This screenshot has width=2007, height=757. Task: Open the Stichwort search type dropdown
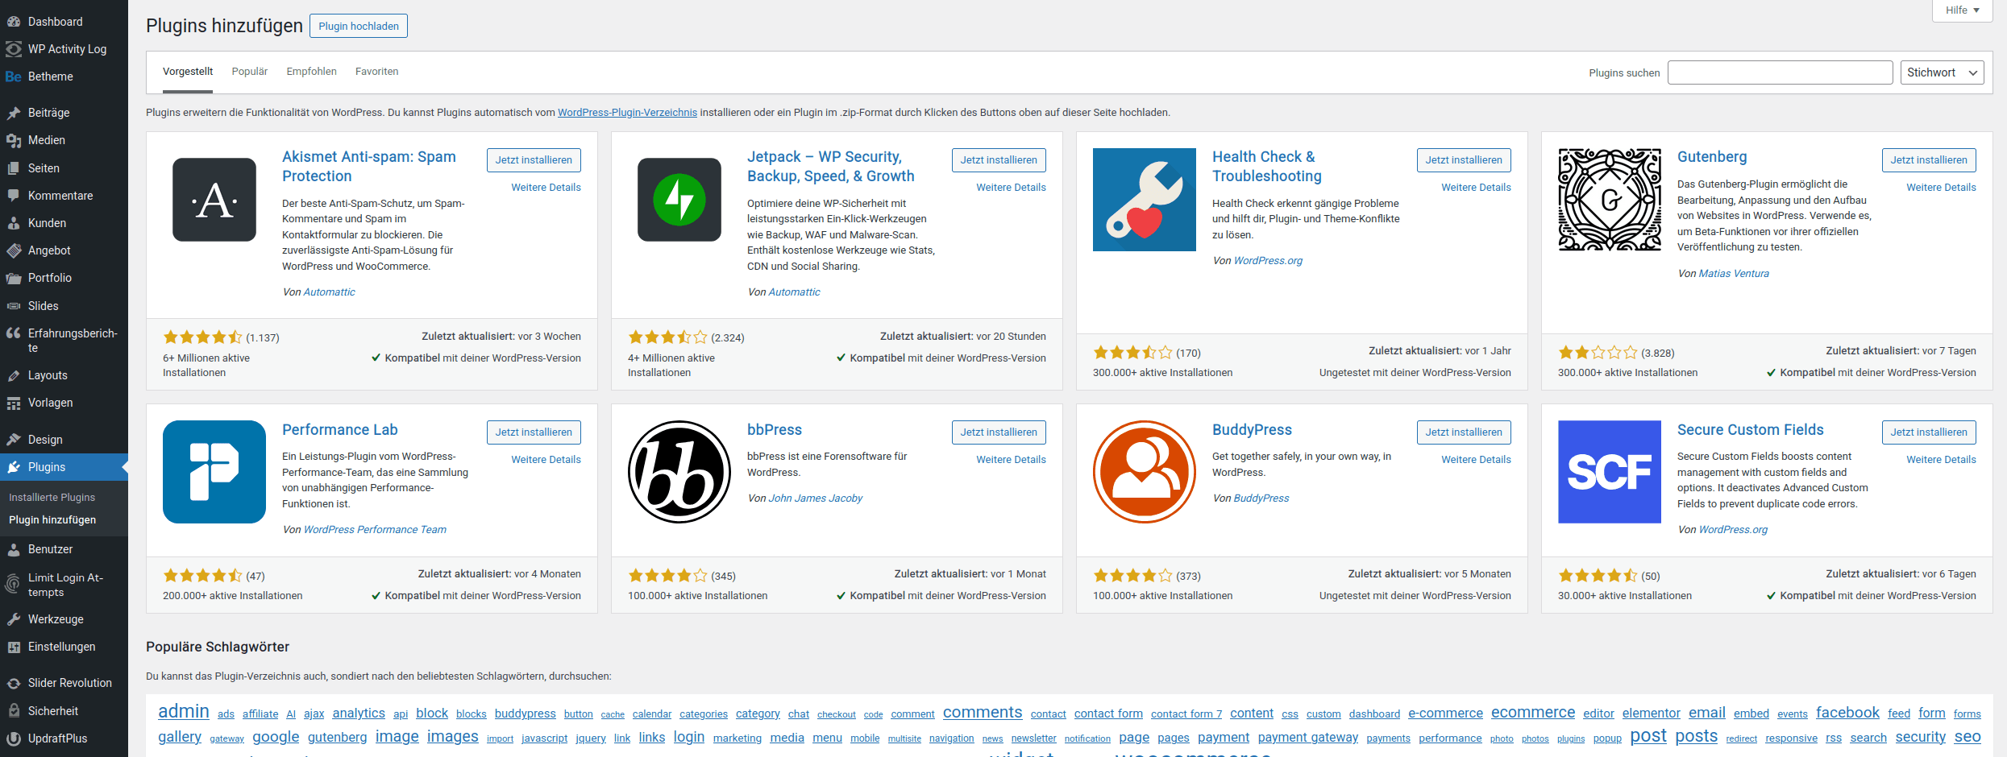click(1941, 72)
